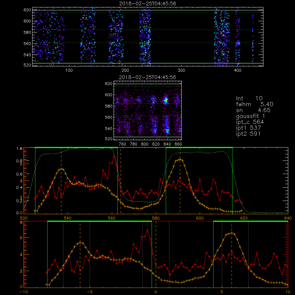Click the 520 y-axis label of middle image
The height and width of the screenshot is (295, 295).
[x=109, y=139]
